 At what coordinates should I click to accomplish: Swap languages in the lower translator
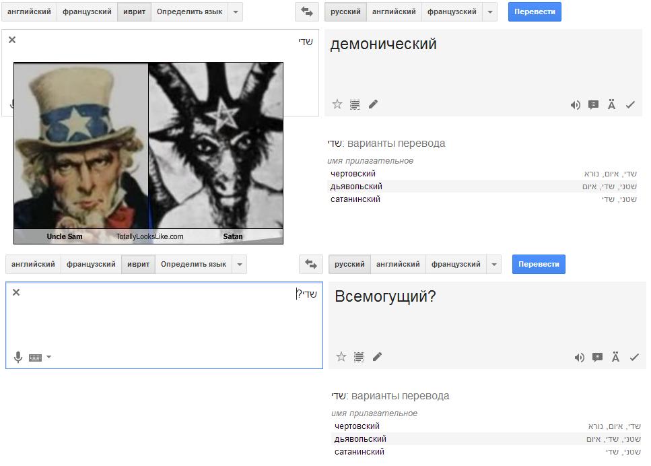(x=311, y=264)
